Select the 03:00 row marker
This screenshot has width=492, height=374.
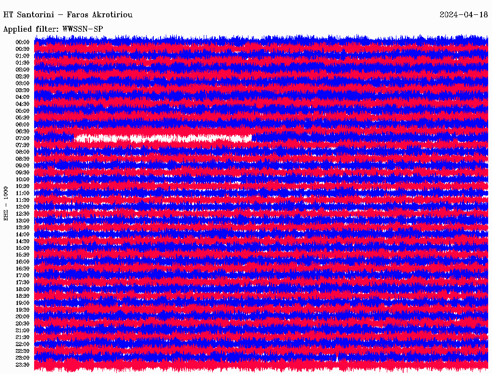(23, 83)
